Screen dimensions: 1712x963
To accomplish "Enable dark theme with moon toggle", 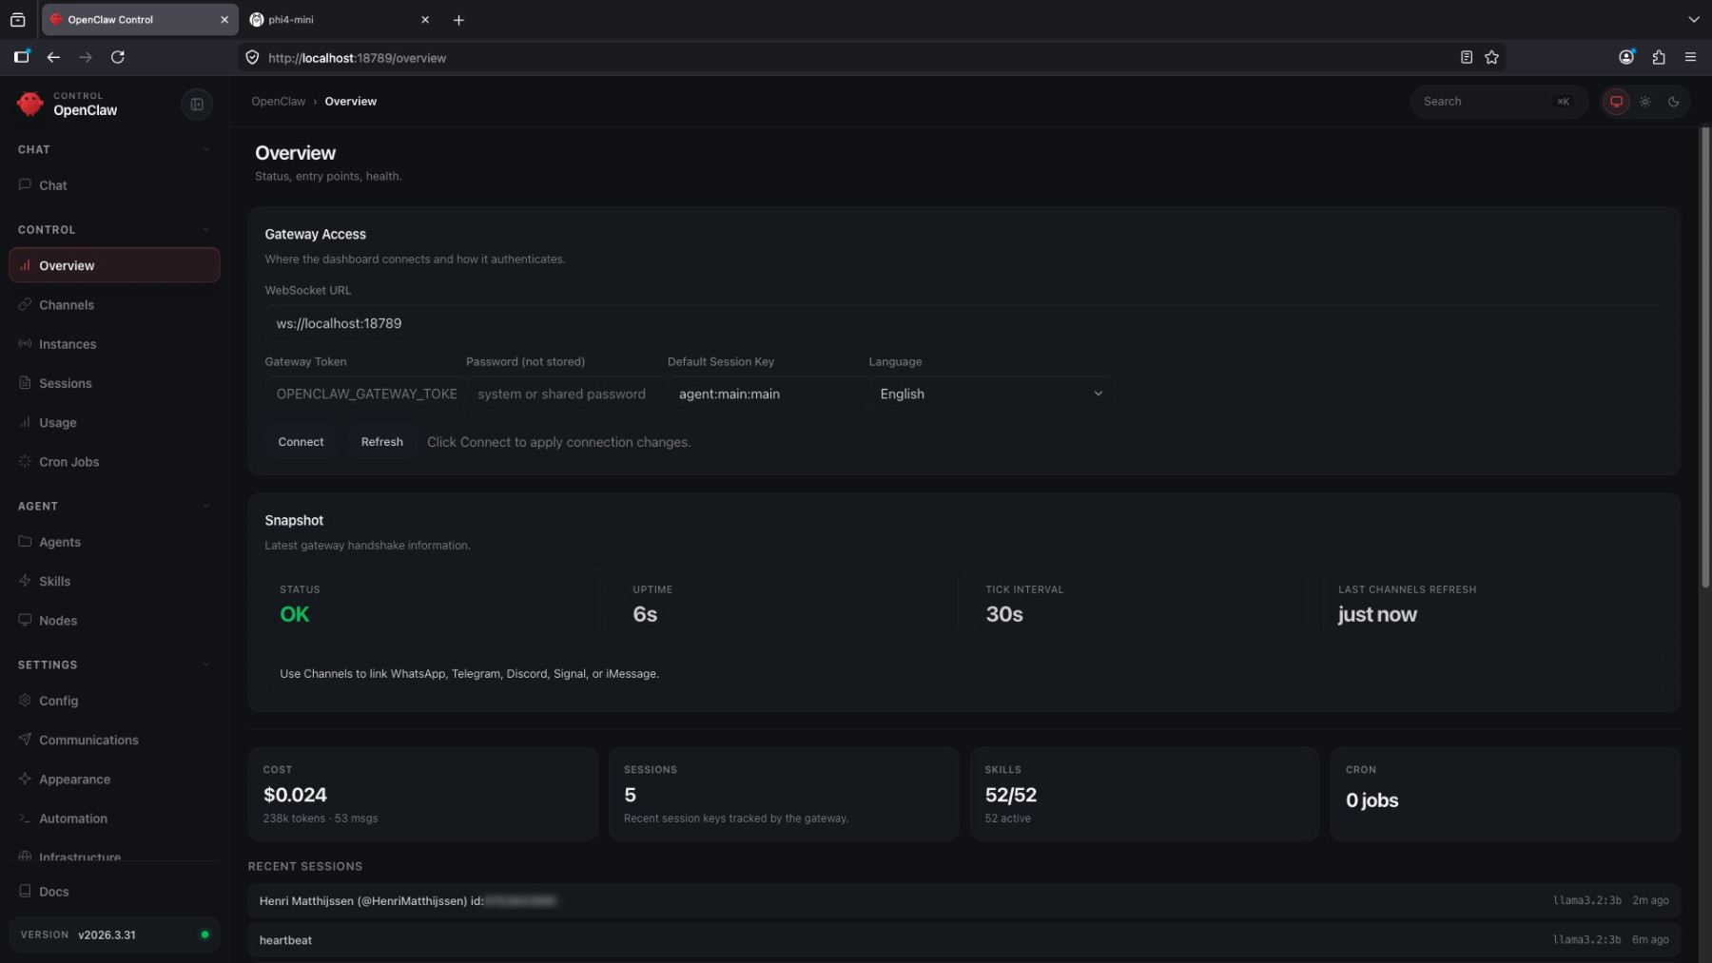I will pyautogui.click(x=1673, y=102).
